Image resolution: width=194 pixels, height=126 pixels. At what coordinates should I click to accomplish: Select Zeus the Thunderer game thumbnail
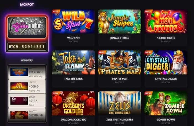pos(119,103)
